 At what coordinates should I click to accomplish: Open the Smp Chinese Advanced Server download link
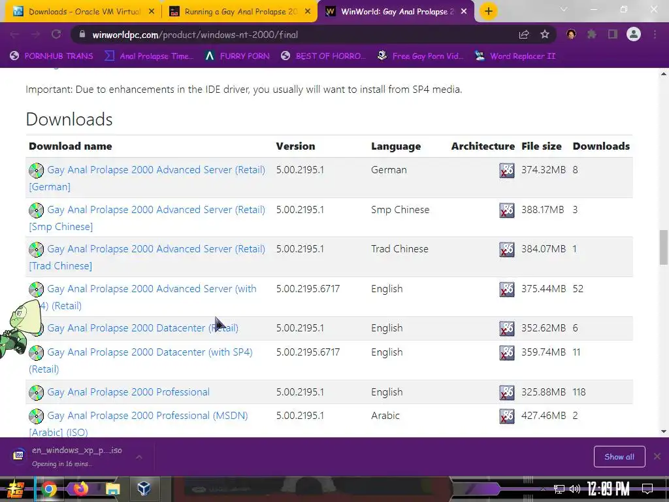(x=147, y=218)
